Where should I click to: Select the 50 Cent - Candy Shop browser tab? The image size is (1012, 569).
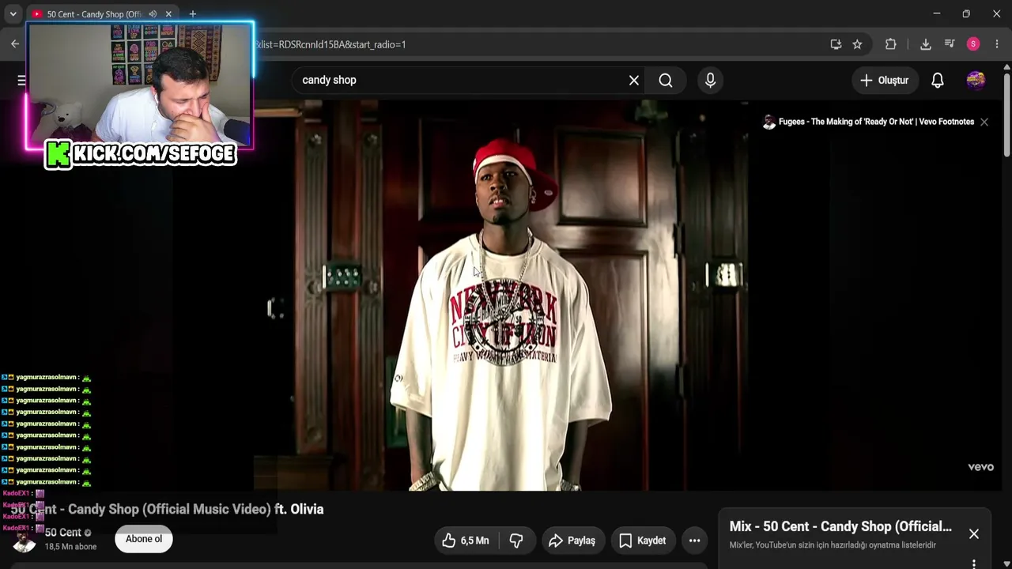(x=93, y=14)
